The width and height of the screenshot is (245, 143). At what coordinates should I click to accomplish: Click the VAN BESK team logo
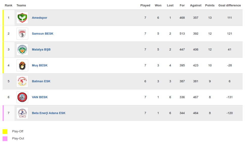(x=22, y=97)
